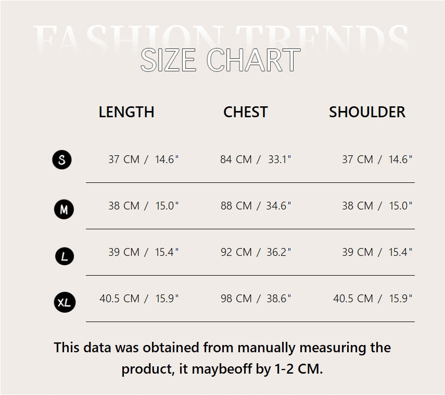445x395 pixels.
Task: Click the 37 CM / 14.6" length for S
Action: tap(143, 159)
